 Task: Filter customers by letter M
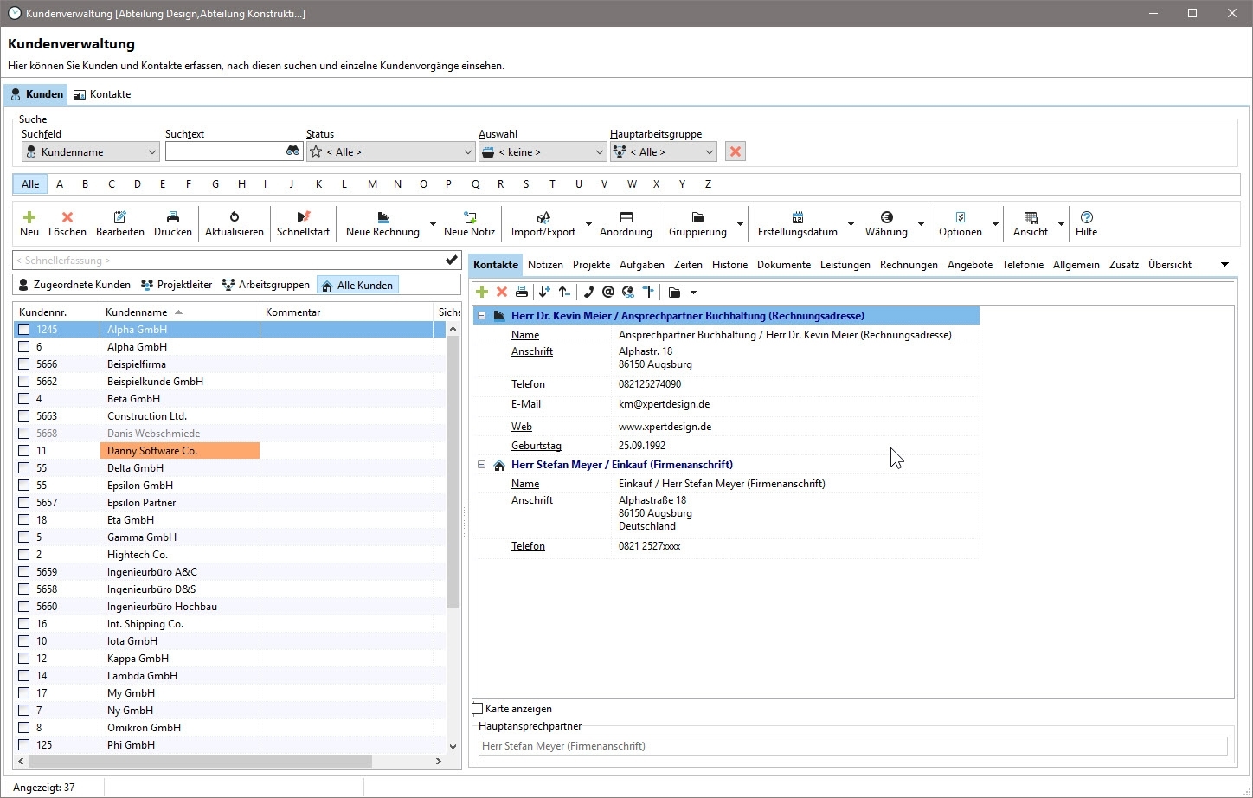(372, 184)
